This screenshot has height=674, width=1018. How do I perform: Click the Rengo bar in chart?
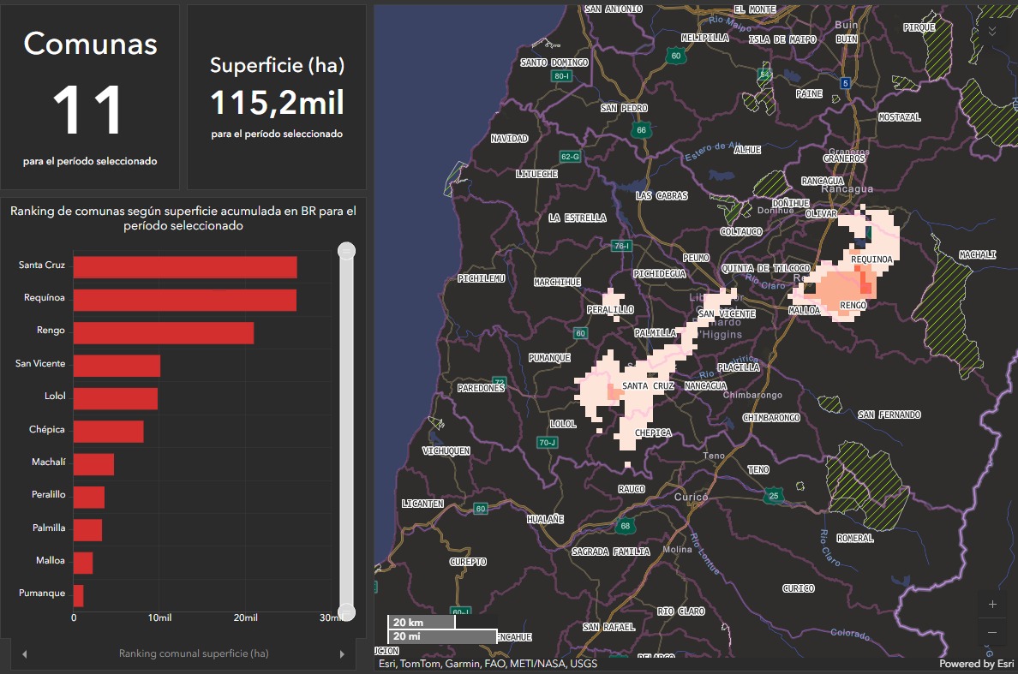[x=163, y=332]
